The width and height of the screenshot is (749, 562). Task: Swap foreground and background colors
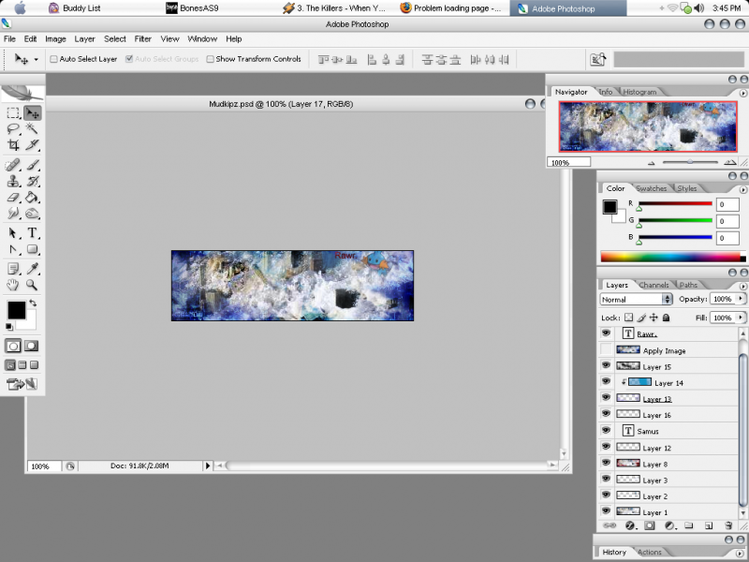(x=33, y=303)
